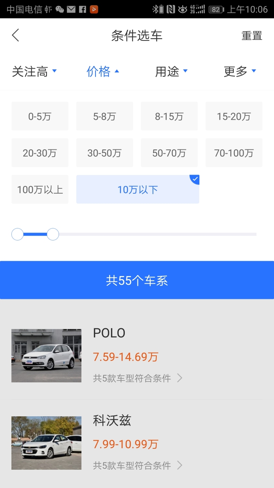Click the right handle of price slider
The image size is (274, 488).
(53, 234)
